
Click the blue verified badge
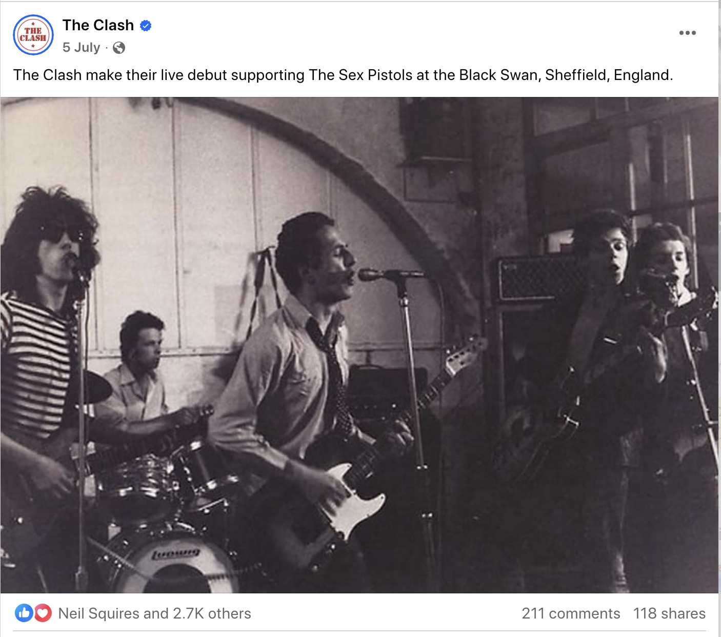click(x=146, y=26)
